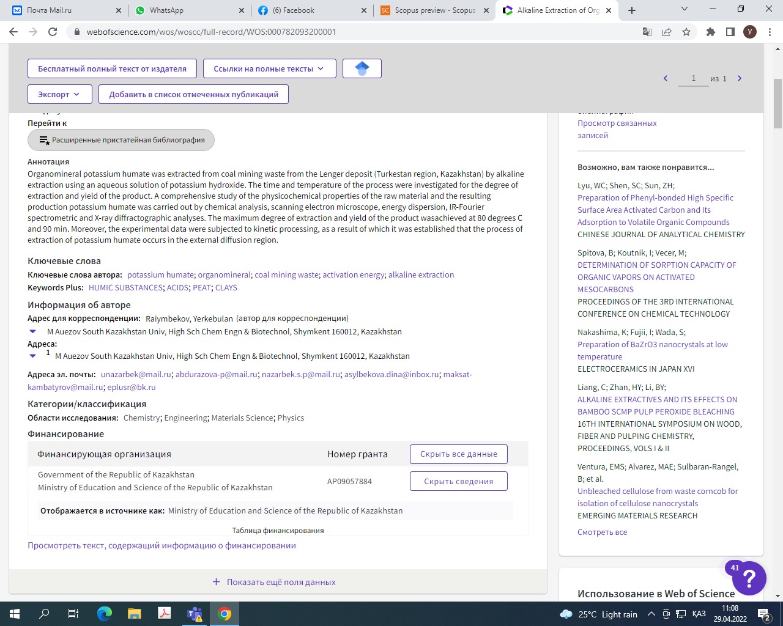Bookmark page with star icon
This screenshot has width=783, height=626.
click(686, 32)
